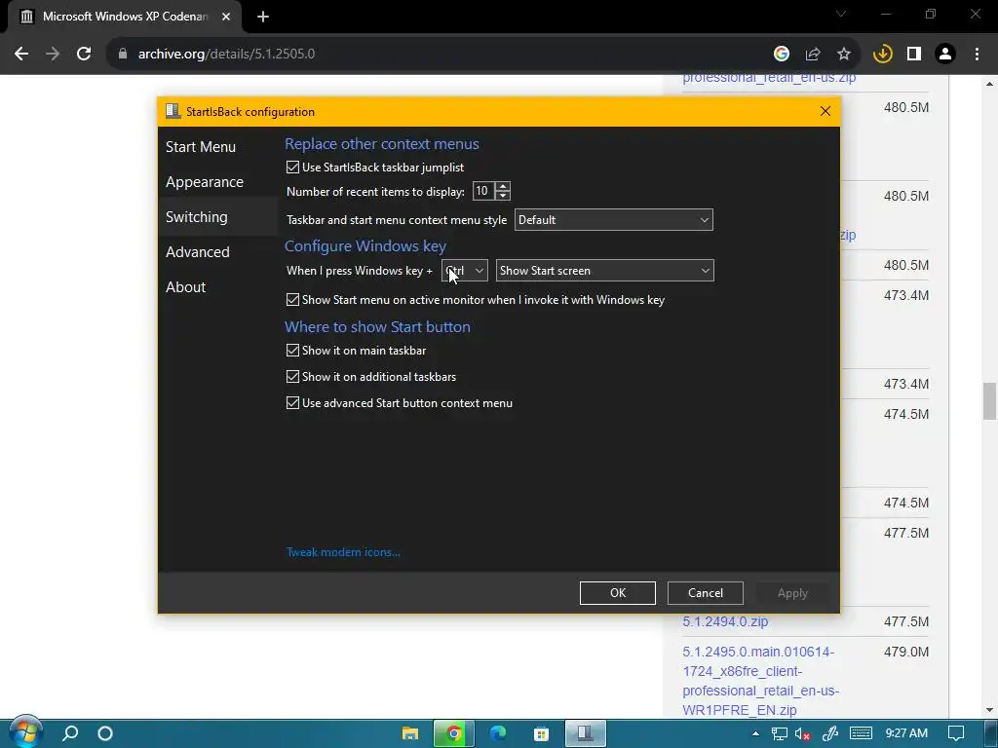Viewport: 998px width, 748px height.
Task: Click StartIsBack taskbar button
Action: 585,733
